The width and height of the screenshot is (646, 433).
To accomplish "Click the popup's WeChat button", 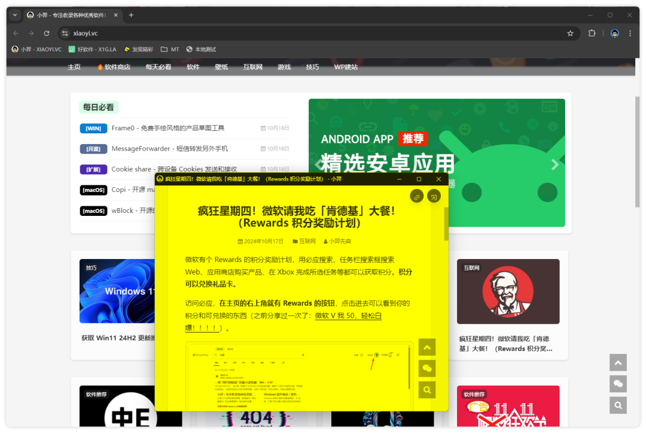I will pos(427,368).
